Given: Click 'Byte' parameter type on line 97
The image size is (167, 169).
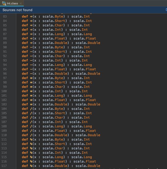Looking at the screenshot, I should coord(59,78).
